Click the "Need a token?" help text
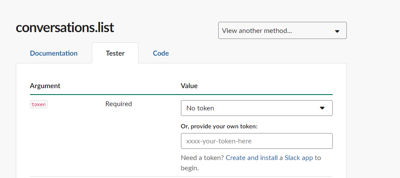This screenshot has width=400, height=178. [x=202, y=158]
